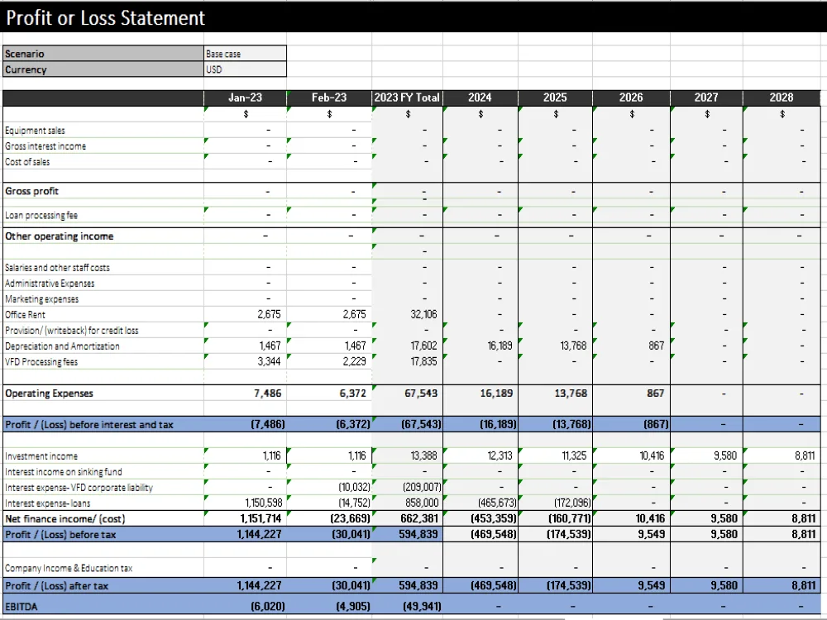The image size is (827, 620).
Task: Select the 2028 column header
Action: point(782,98)
